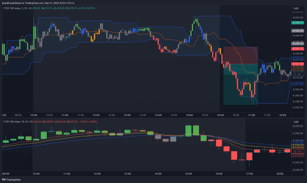Click the orange 8,316.49 price label

pyautogui.click(x=298, y=68)
